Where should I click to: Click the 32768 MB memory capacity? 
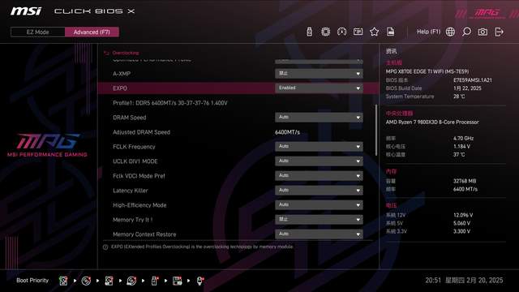point(465,181)
